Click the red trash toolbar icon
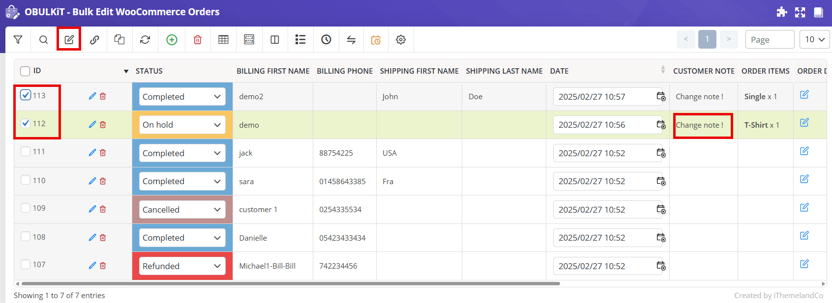This screenshot has width=832, height=303. pos(198,40)
